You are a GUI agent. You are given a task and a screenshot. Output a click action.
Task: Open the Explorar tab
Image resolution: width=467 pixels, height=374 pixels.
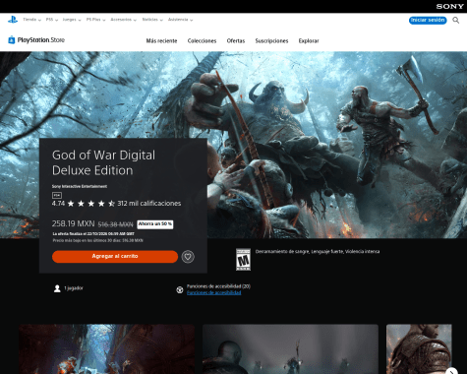click(x=309, y=40)
